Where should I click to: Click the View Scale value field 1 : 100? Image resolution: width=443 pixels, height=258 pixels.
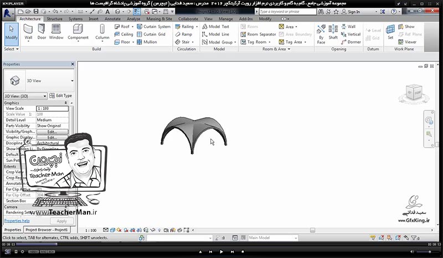tap(52, 108)
